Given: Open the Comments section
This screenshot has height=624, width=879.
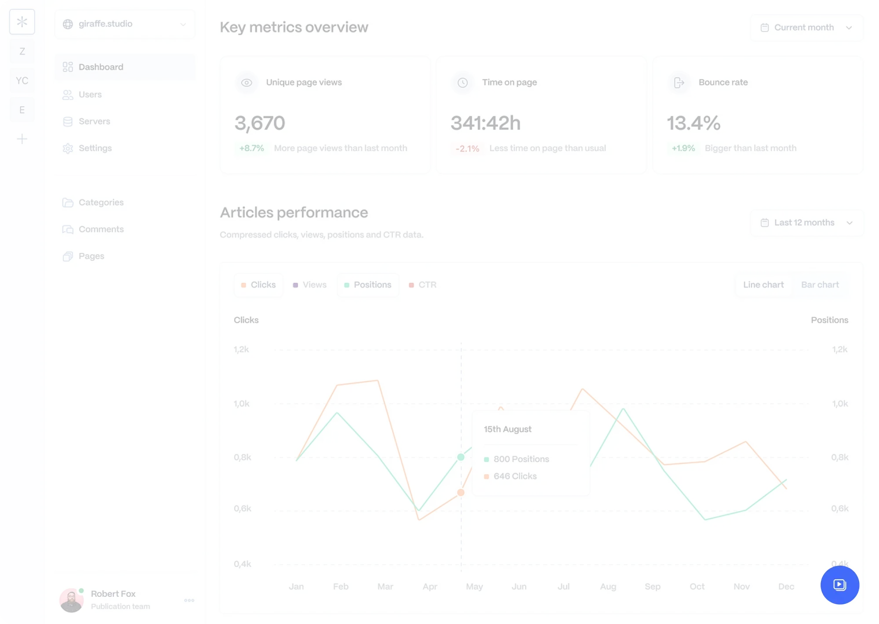Looking at the screenshot, I should click(101, 229).
